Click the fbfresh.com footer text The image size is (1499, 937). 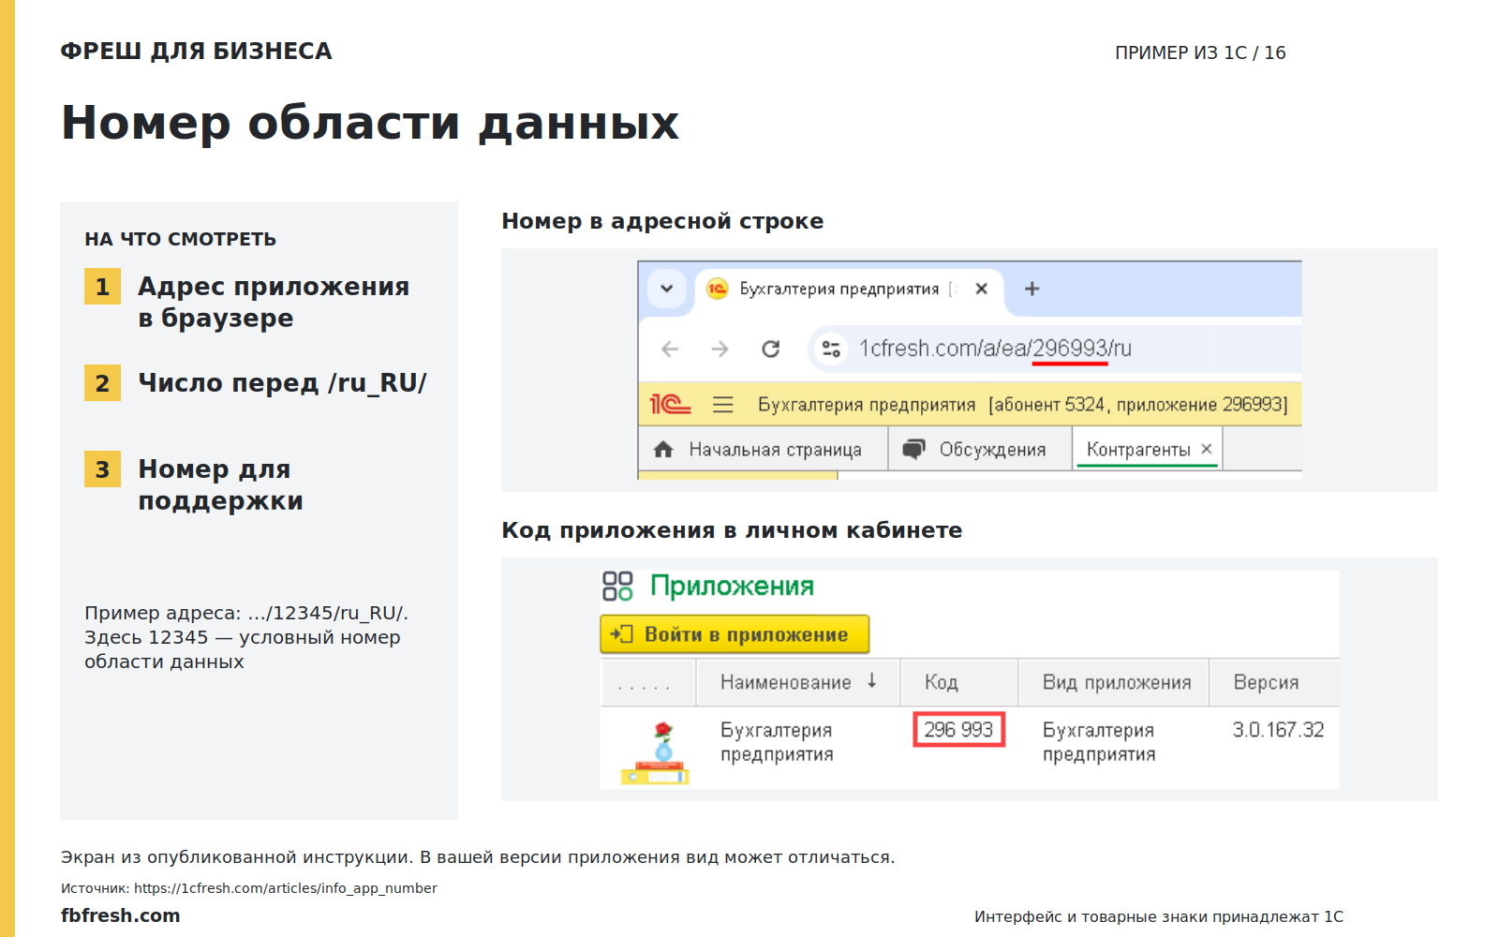[121, 915]
